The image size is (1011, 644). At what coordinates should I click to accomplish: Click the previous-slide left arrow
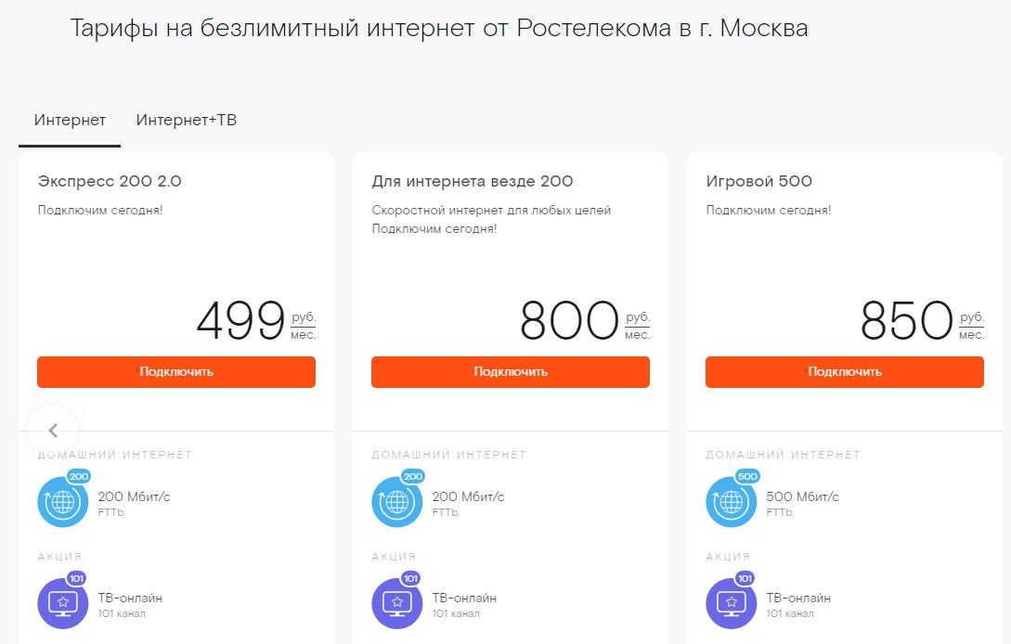[53, 431]
